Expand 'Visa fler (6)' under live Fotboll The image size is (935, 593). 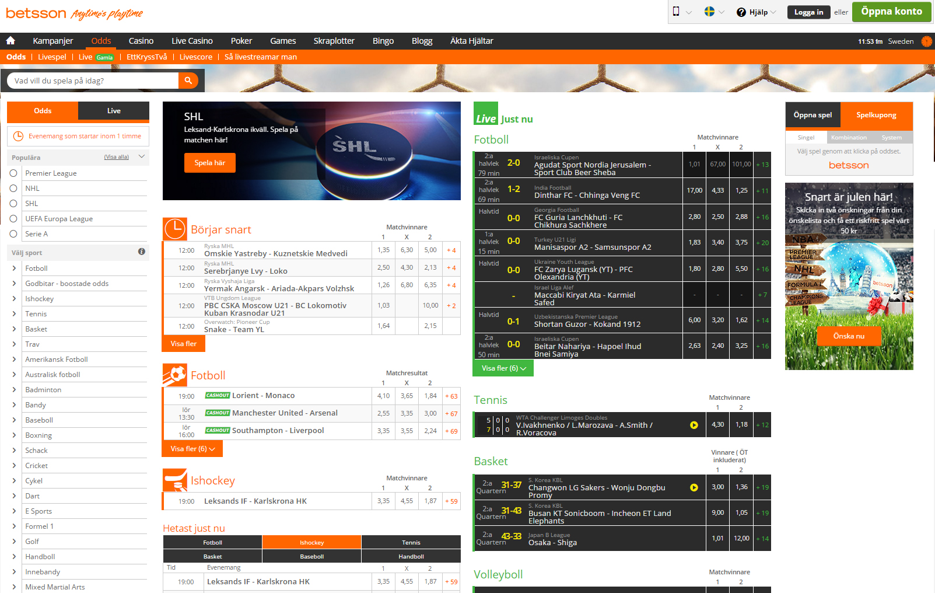pos(502,368)
